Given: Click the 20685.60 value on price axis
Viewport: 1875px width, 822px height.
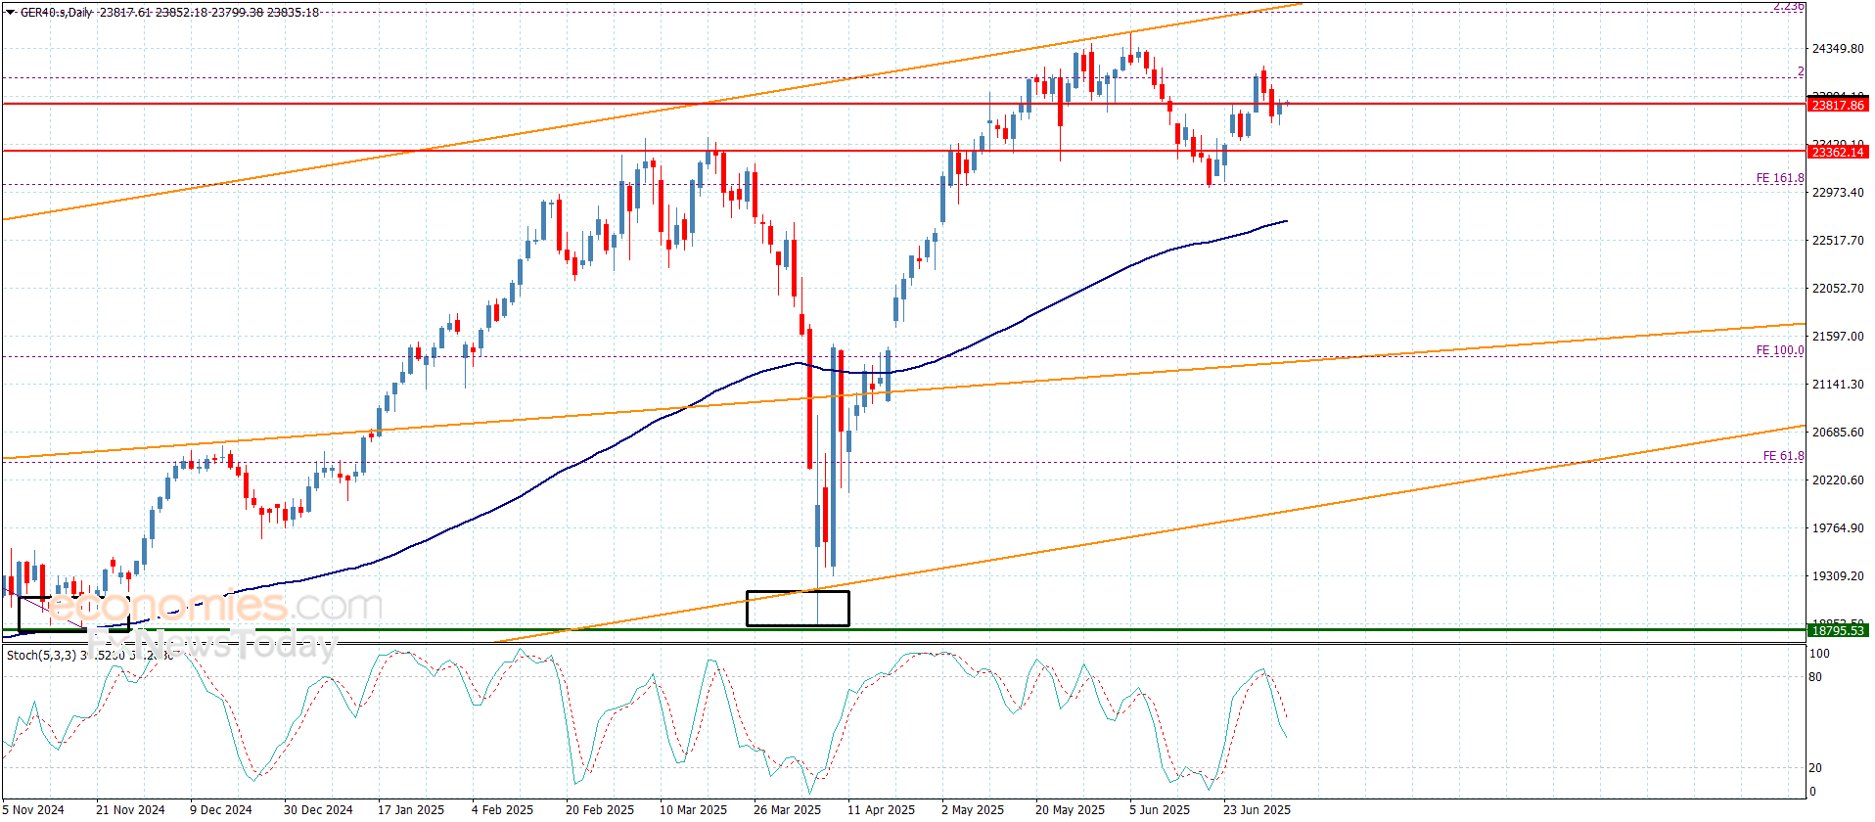Looking at the screenshot, I should click(x=1838, y=433).
